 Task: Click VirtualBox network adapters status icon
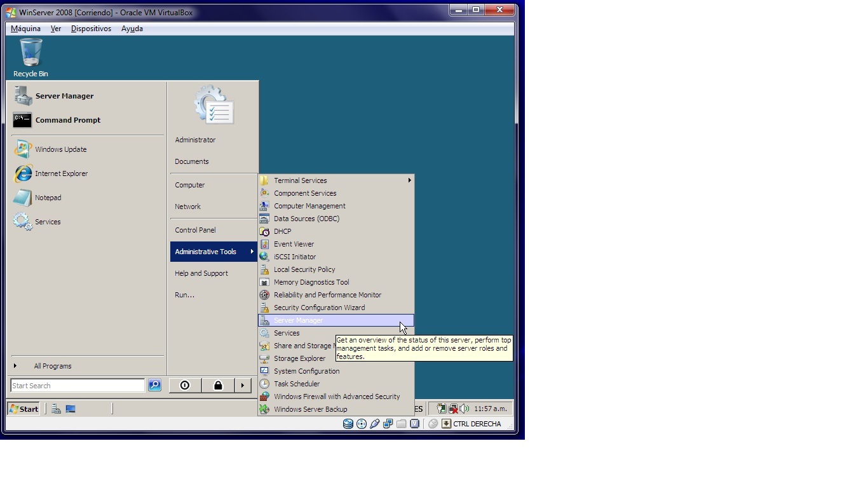(x=388, y=424)
